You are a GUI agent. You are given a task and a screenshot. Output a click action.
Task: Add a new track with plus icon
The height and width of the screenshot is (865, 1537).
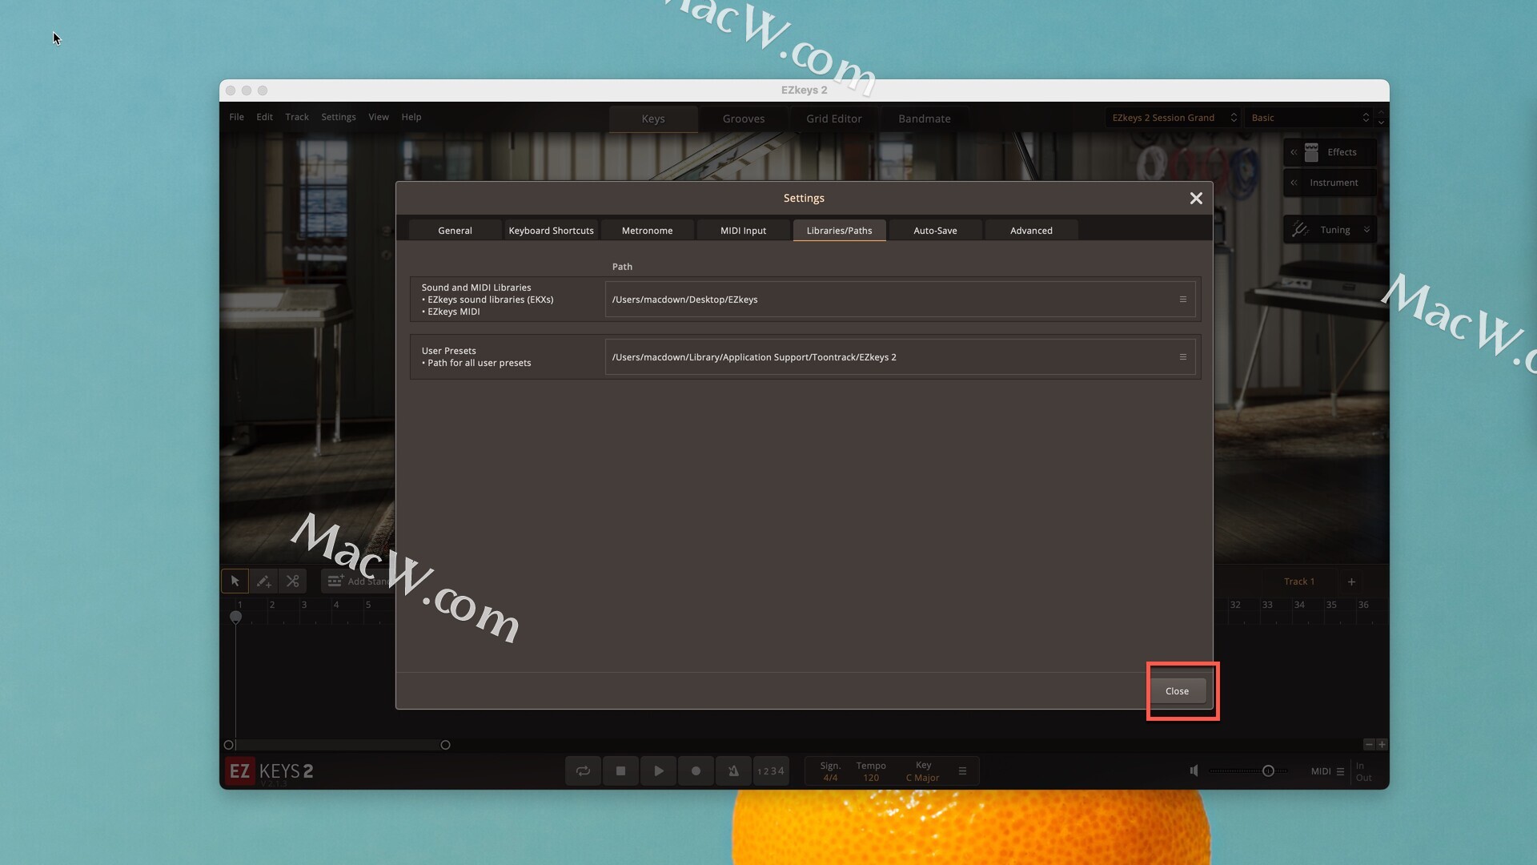click(x=1351, y=582)
